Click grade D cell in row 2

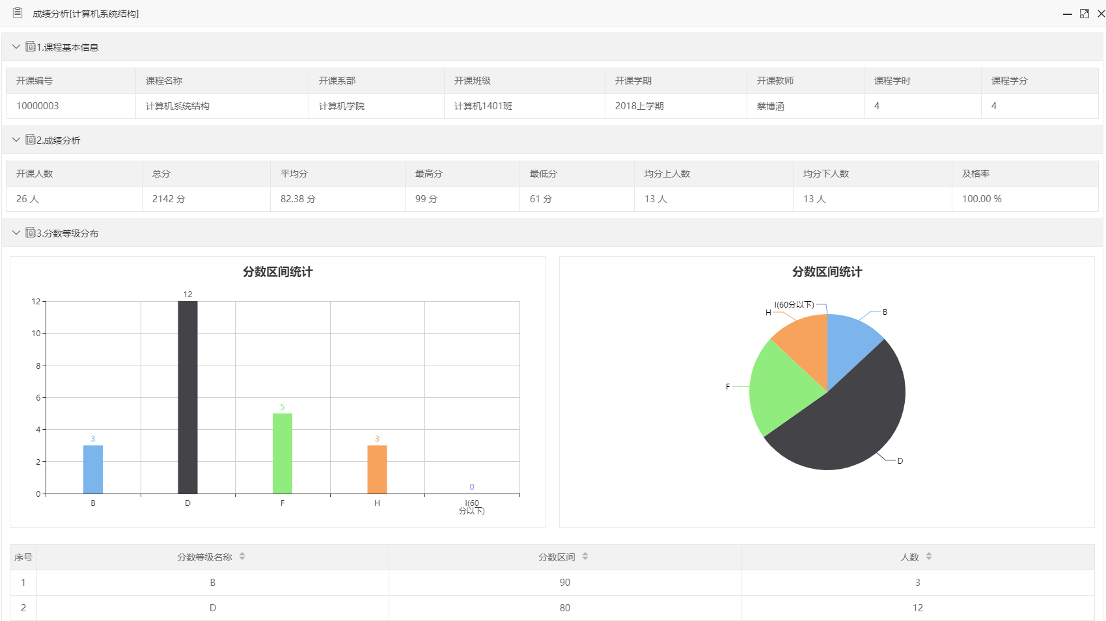click(213, 608)
